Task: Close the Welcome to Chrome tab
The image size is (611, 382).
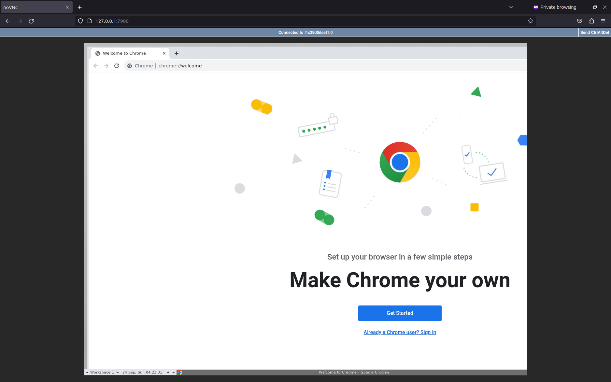Action: click(x=164, y=53)
